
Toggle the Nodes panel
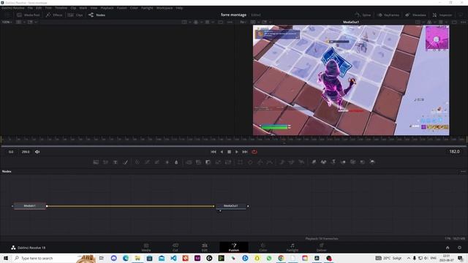(x=97, y=15)
